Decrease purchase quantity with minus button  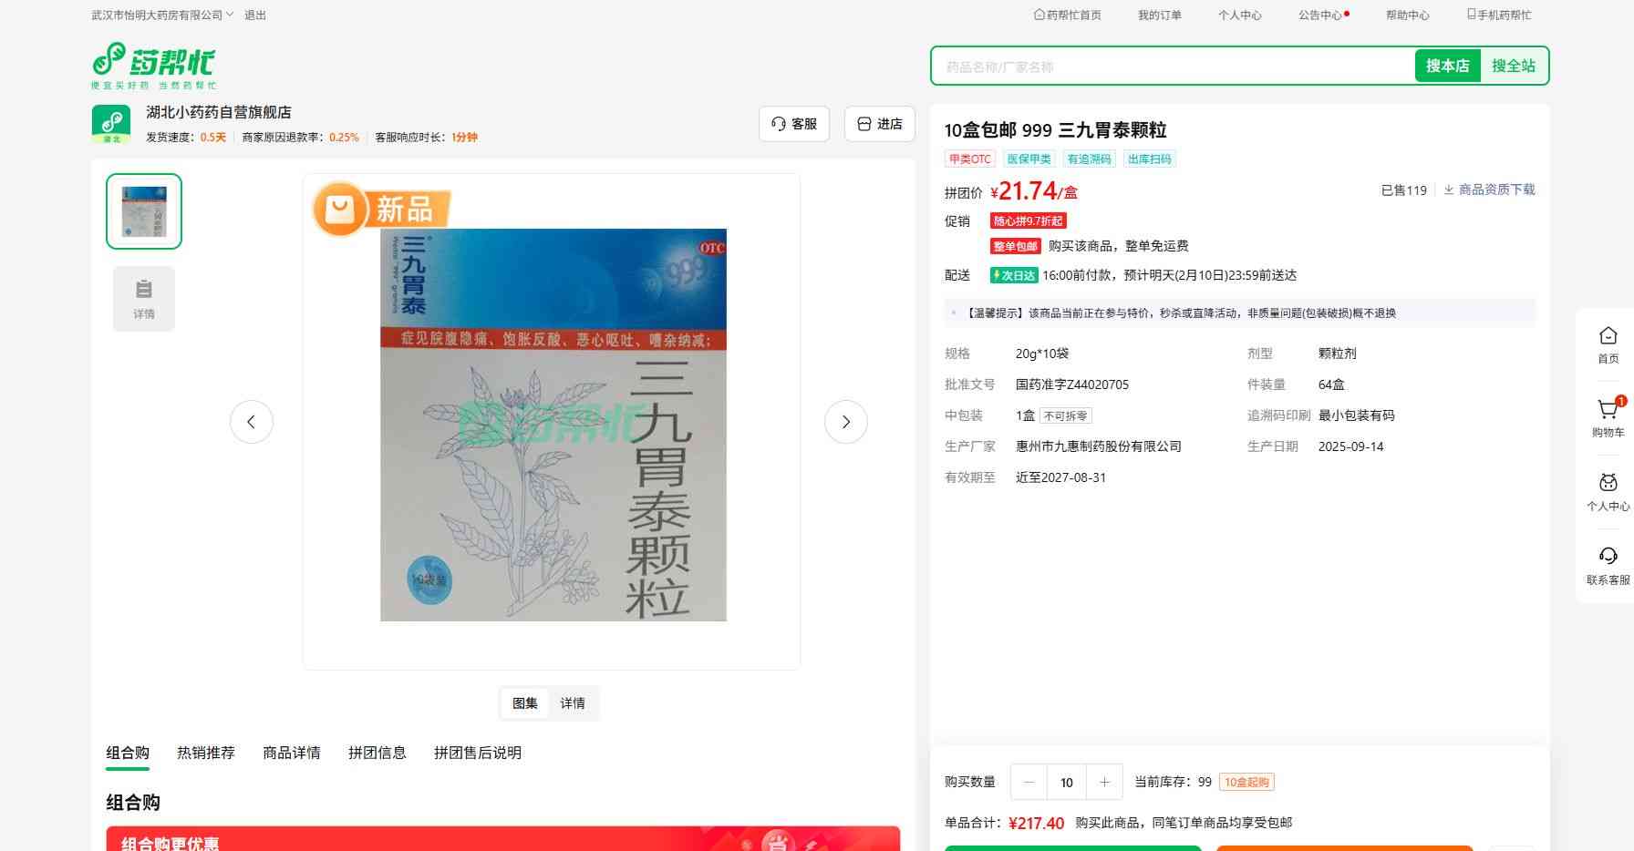pos(1029,782)
